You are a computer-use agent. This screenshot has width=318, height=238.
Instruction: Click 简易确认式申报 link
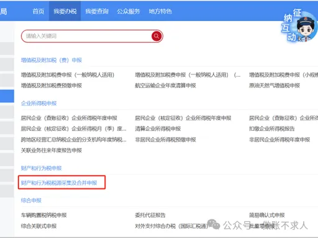click(x=266, y=215)
